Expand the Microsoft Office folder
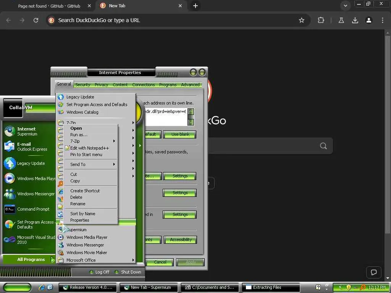Screen dimensions: 391x293 point(96,260)
